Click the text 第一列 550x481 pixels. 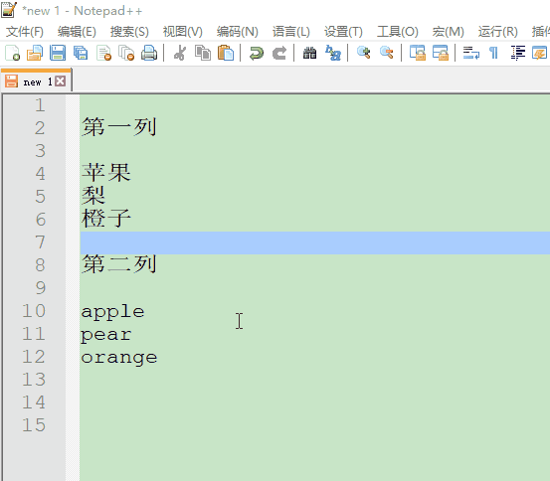(119, 127)
